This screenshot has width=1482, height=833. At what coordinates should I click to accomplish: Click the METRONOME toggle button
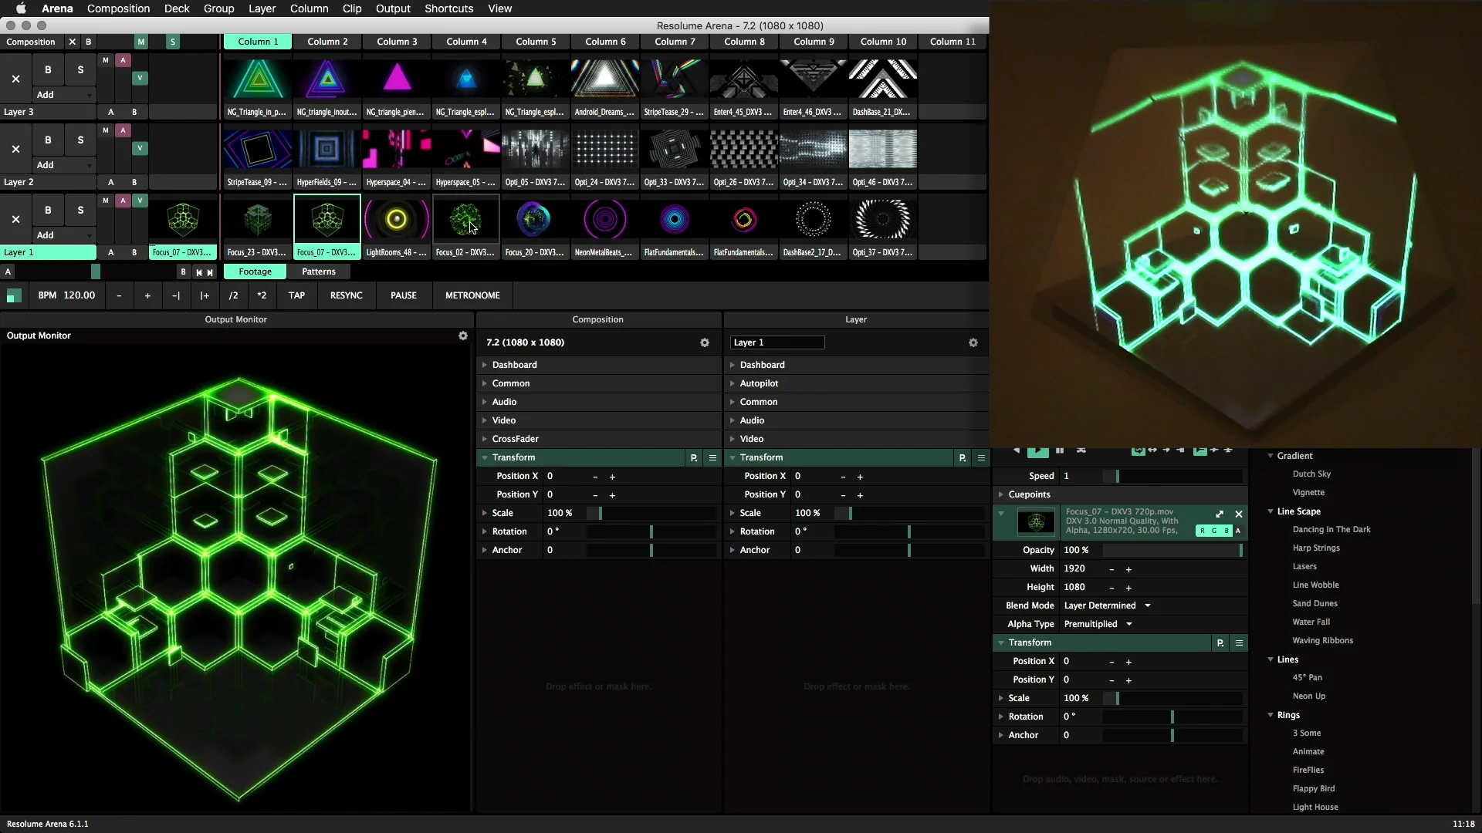pyautogui.click(x=472, y=295)
